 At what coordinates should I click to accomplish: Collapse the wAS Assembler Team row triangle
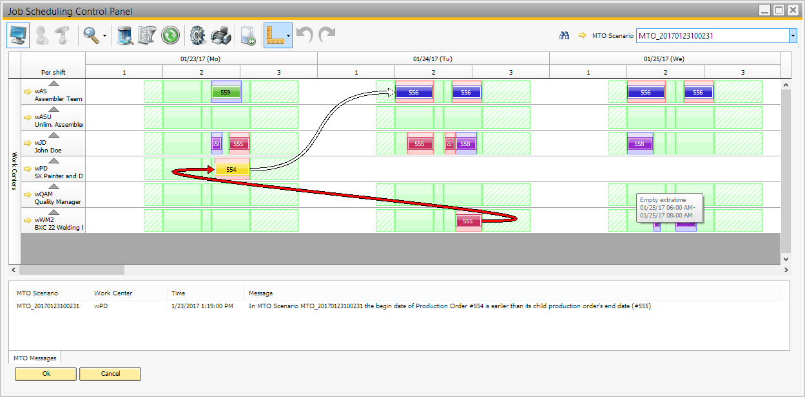point(54,84)
